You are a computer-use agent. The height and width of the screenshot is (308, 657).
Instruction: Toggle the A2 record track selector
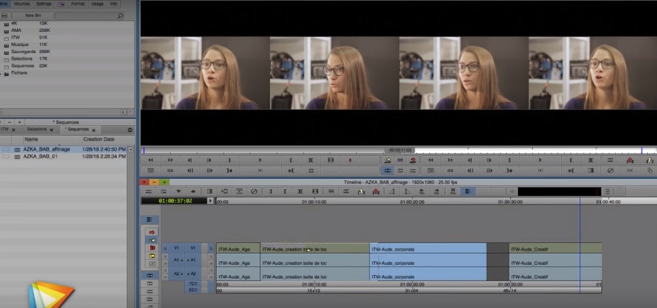click(193, 274)
